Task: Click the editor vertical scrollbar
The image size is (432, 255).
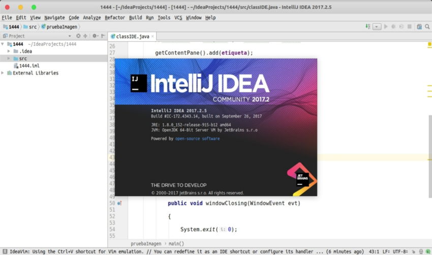Action: click(x=430, y=156)
